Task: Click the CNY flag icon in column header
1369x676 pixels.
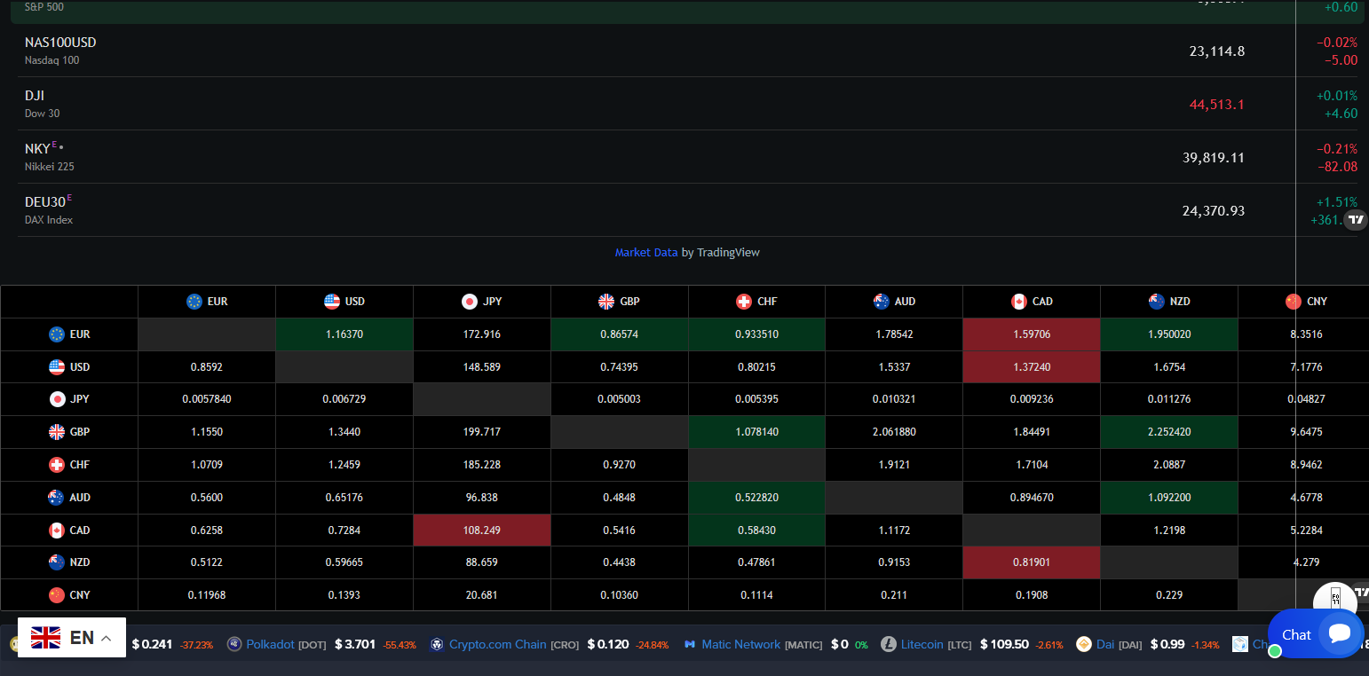Action: click(x=1294, y=302)
